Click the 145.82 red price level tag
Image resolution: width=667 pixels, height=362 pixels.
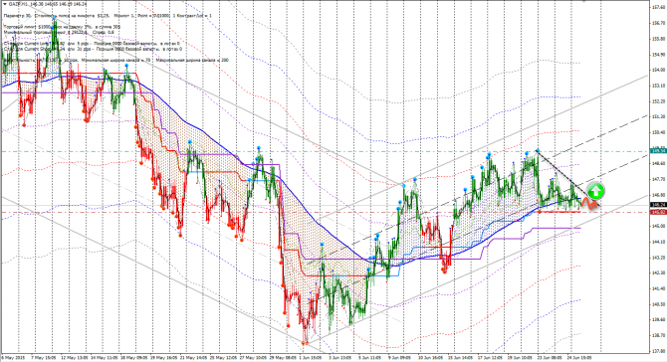[x=658, y=212]
